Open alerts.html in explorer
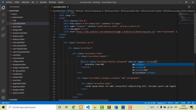The width and height of the screenshot is (196, 110). coord(17,27)
